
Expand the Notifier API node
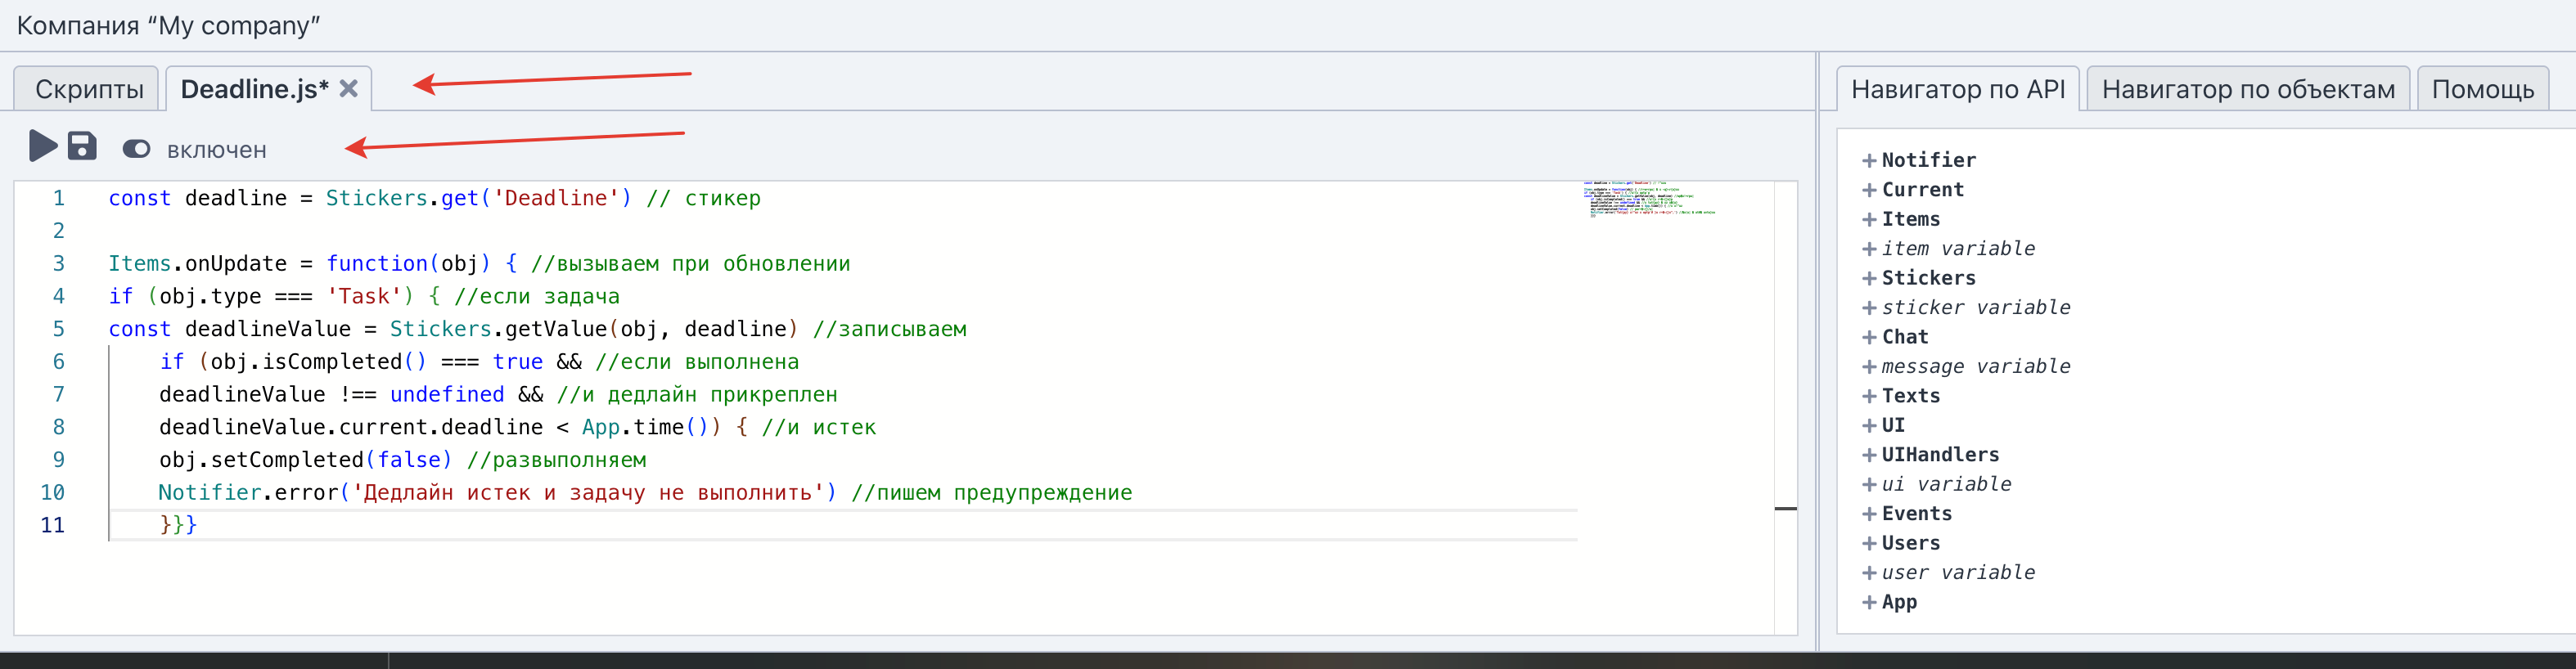pyautogui.click(x=1868, y=160)
